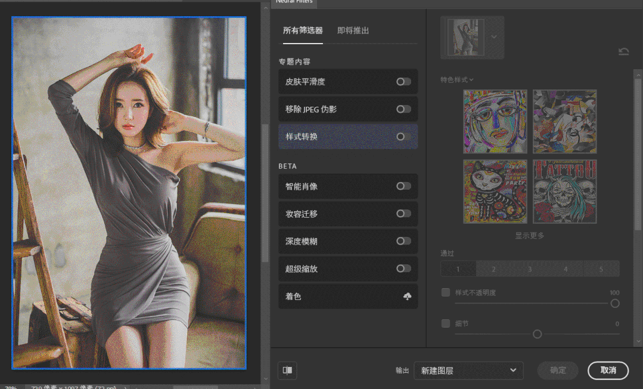The image size is (643, 389).
Task: Enable the 深度模糊 filter switch
Action: 403,242
